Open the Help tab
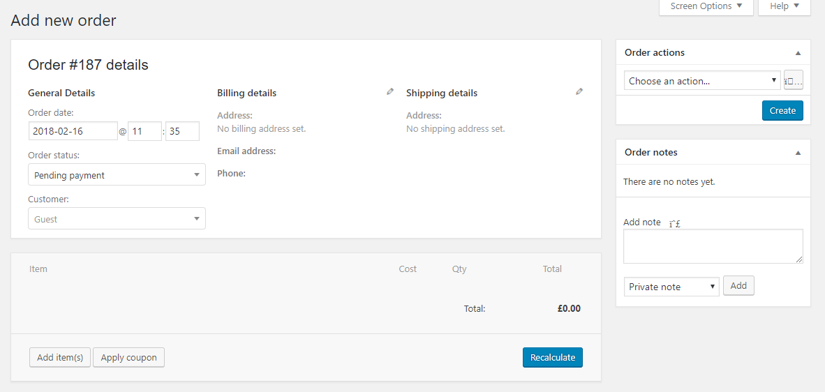 point(784,6)
